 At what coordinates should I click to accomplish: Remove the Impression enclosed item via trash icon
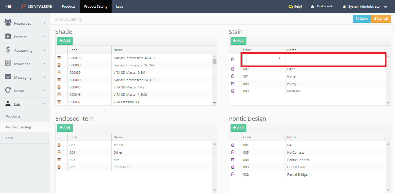point(59,167)
